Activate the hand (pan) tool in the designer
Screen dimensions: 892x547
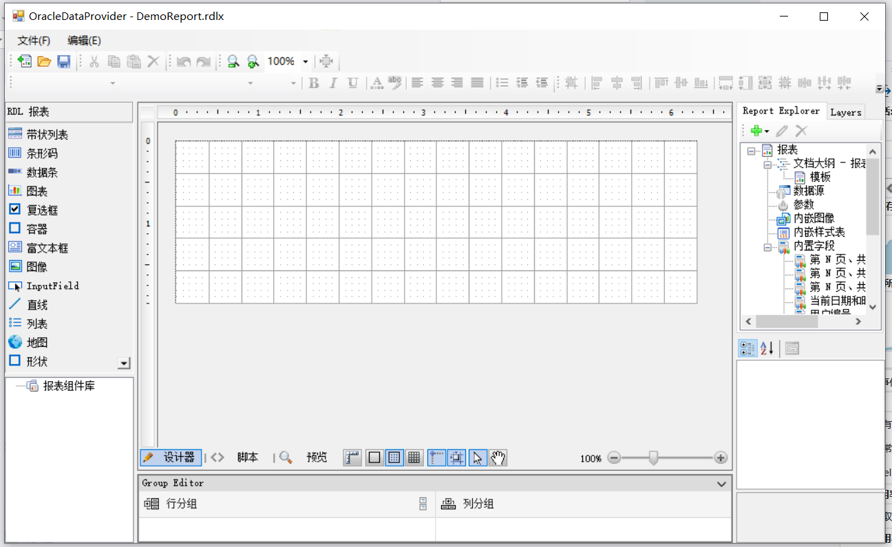(498, 457)
